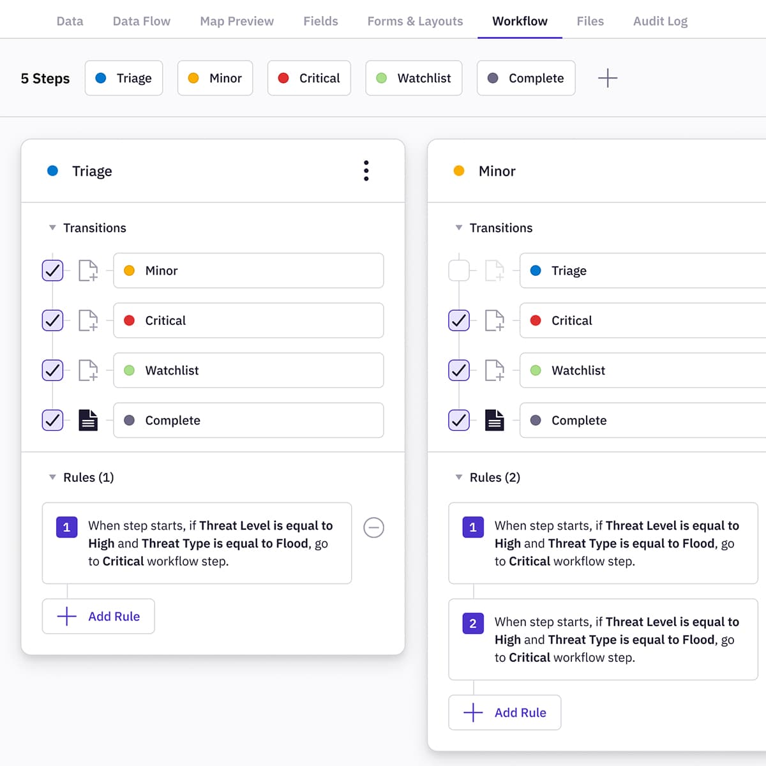Image resolution: width=766 pixels, height=766 pixels.
Task: Collapse the Transitions section on the Triage card
Action: pos(53,227)
